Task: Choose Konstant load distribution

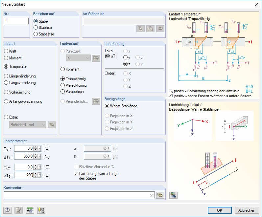Action: coord(62,69)
